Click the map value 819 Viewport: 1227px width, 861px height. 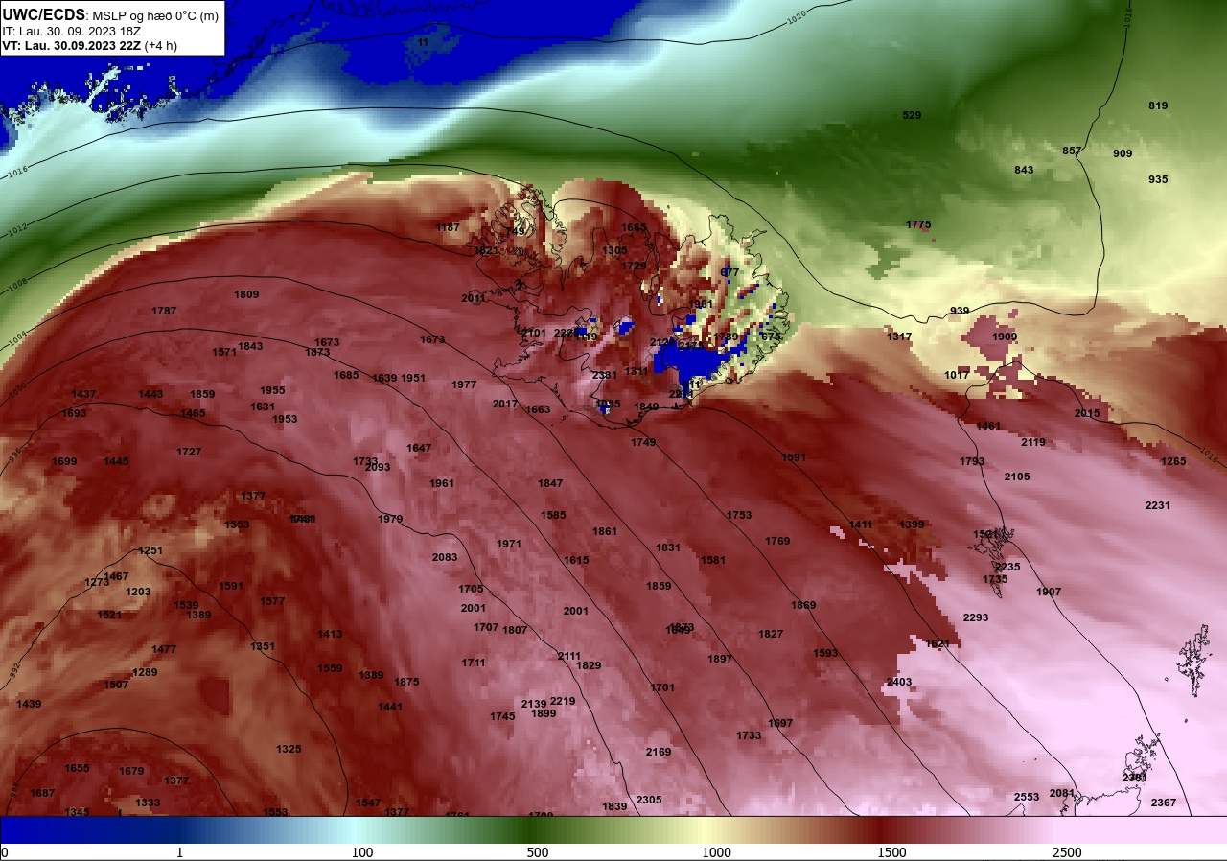pyautogui.click(x=1158, y=105)
